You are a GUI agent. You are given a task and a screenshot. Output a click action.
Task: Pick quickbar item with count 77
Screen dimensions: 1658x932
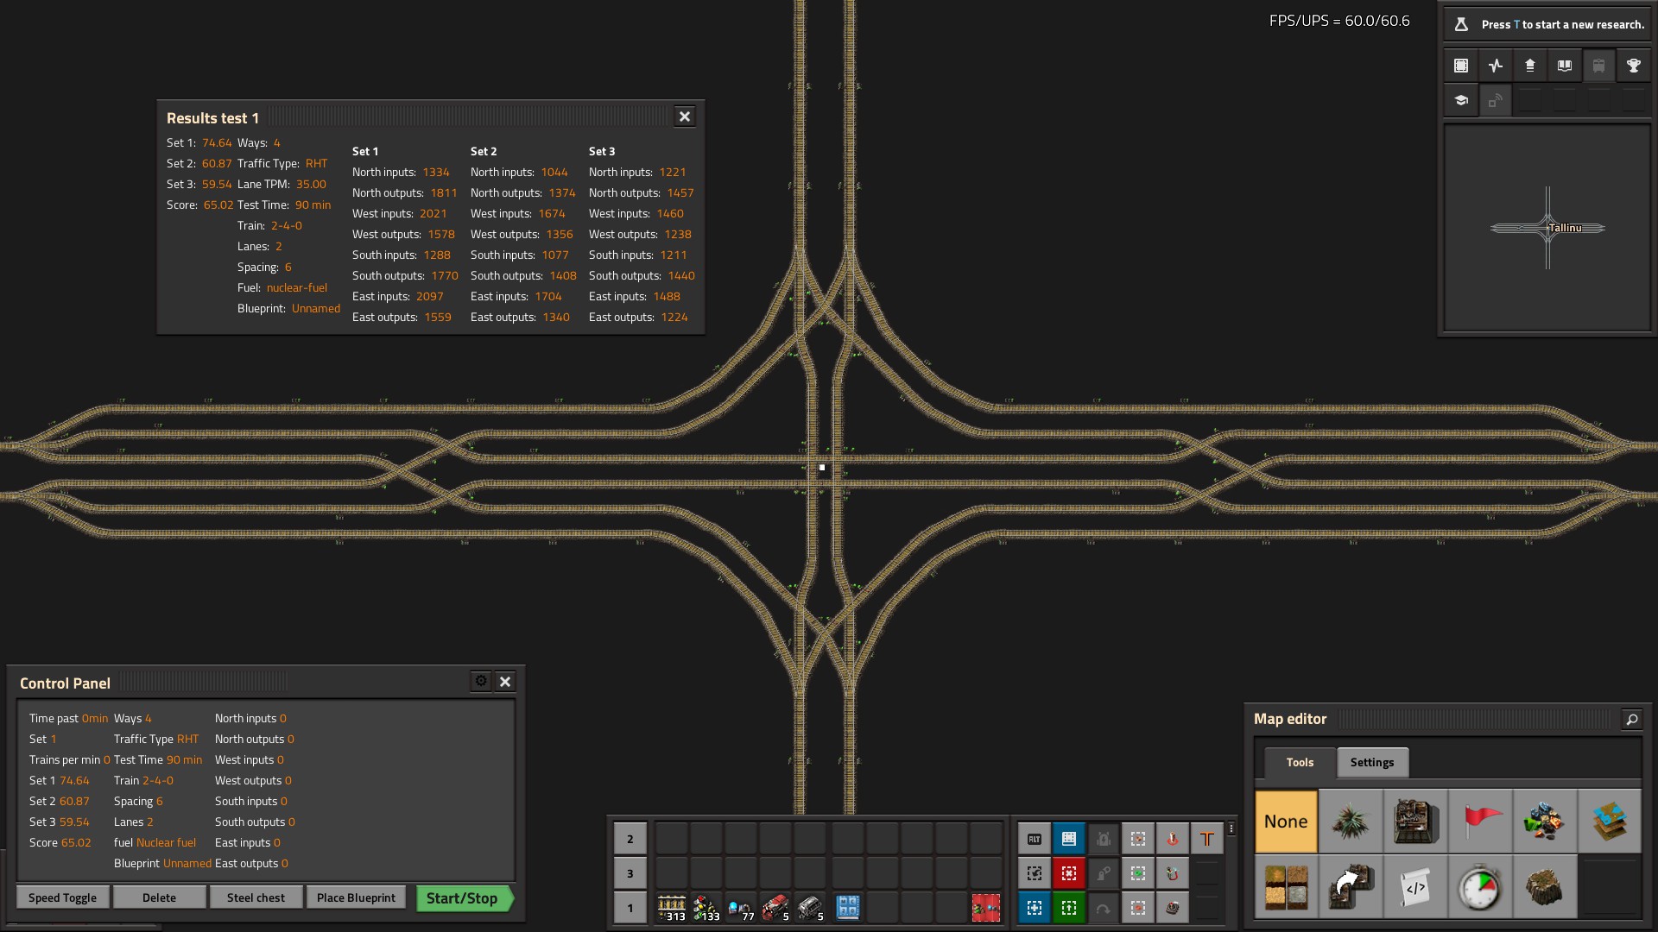point(741,907)
